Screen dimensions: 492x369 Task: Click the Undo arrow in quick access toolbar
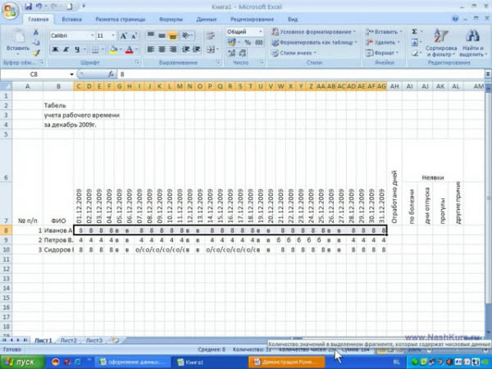pos(39,7)
